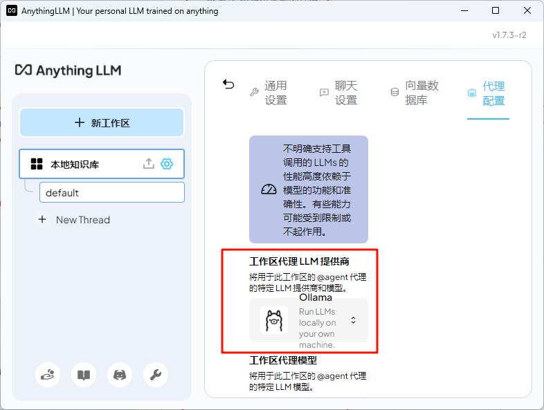The image size is (544, 410).
Task: Click the upload icon next to 本地知识库
Action: [149, 164]
